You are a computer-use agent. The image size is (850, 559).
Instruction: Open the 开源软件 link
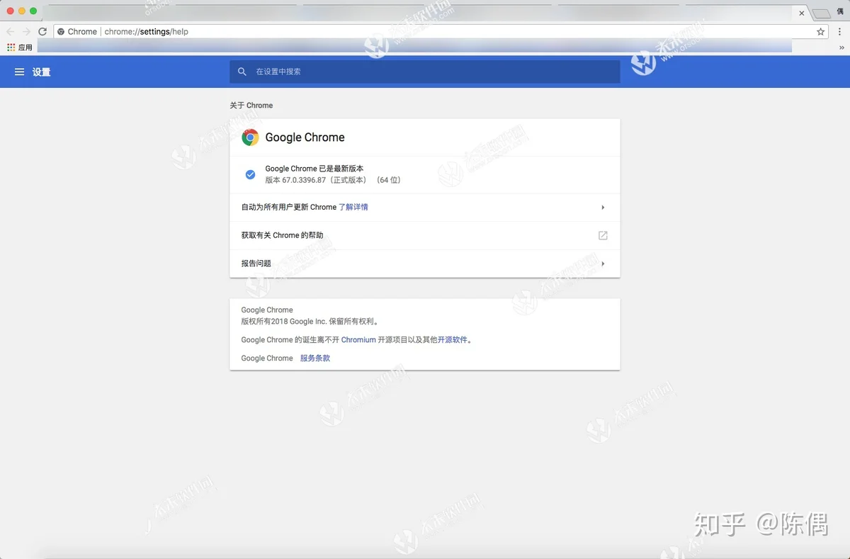[x=452, y=340]
